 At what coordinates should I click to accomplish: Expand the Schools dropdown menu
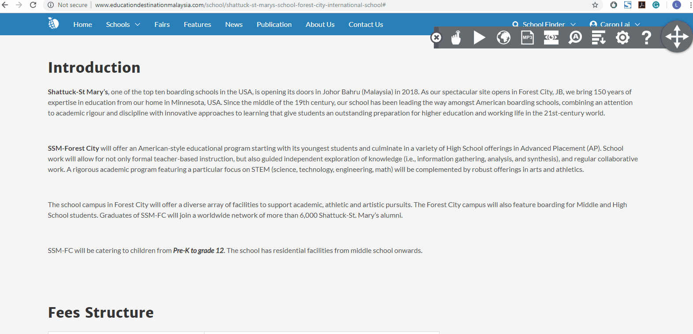[x=123, y=25]
